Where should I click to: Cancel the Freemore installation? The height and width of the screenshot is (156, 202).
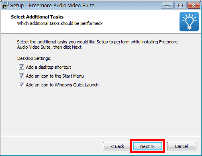[182, 146]
